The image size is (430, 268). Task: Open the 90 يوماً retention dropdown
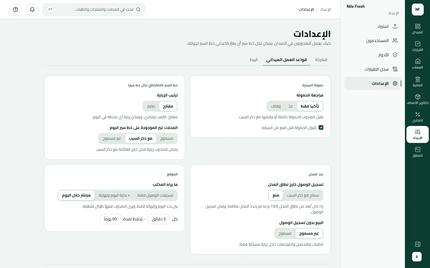110,219
